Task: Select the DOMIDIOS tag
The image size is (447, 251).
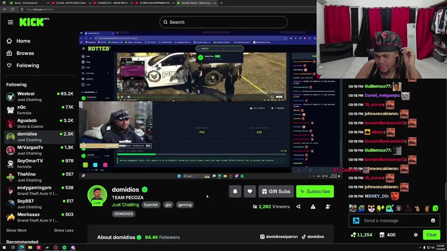Action: pos(124,214)
